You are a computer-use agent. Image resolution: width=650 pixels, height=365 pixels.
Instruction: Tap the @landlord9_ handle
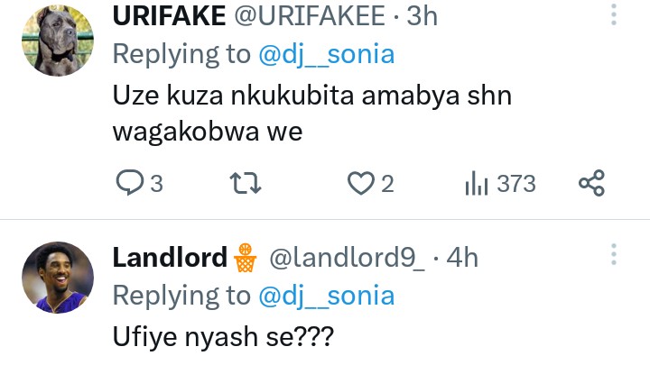click(347, 258)
